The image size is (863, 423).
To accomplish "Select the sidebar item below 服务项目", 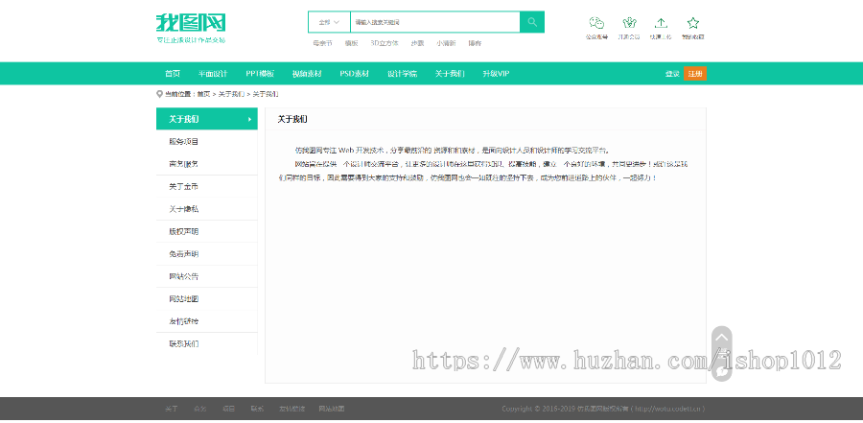I will (207, 164).
